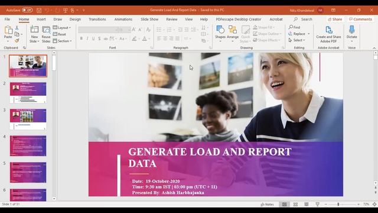Select slide 4 thumbnail
Viewport: 378px width, 213px height.
(28, 146)
